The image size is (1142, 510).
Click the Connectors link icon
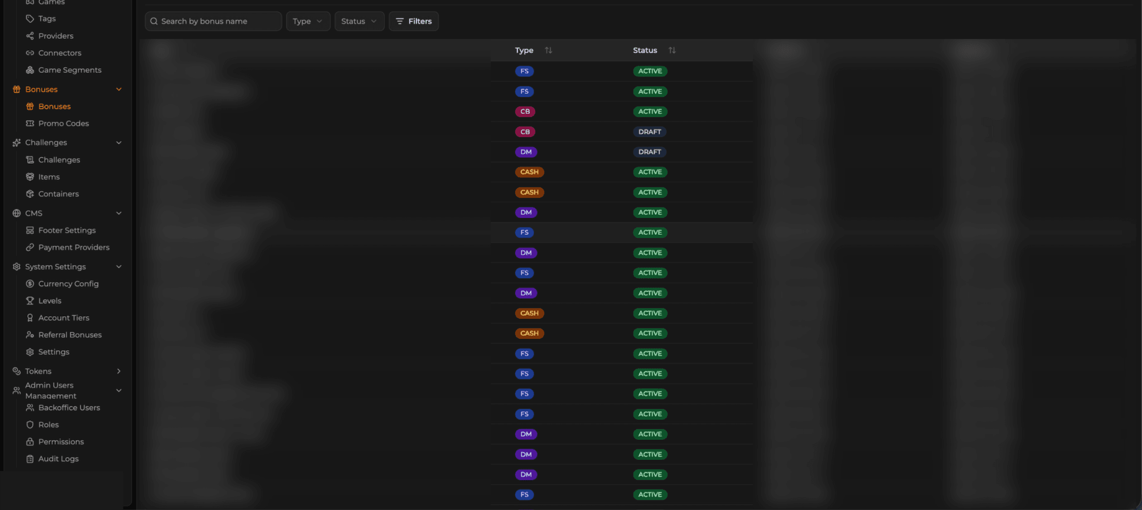click(x=30, y=53)
